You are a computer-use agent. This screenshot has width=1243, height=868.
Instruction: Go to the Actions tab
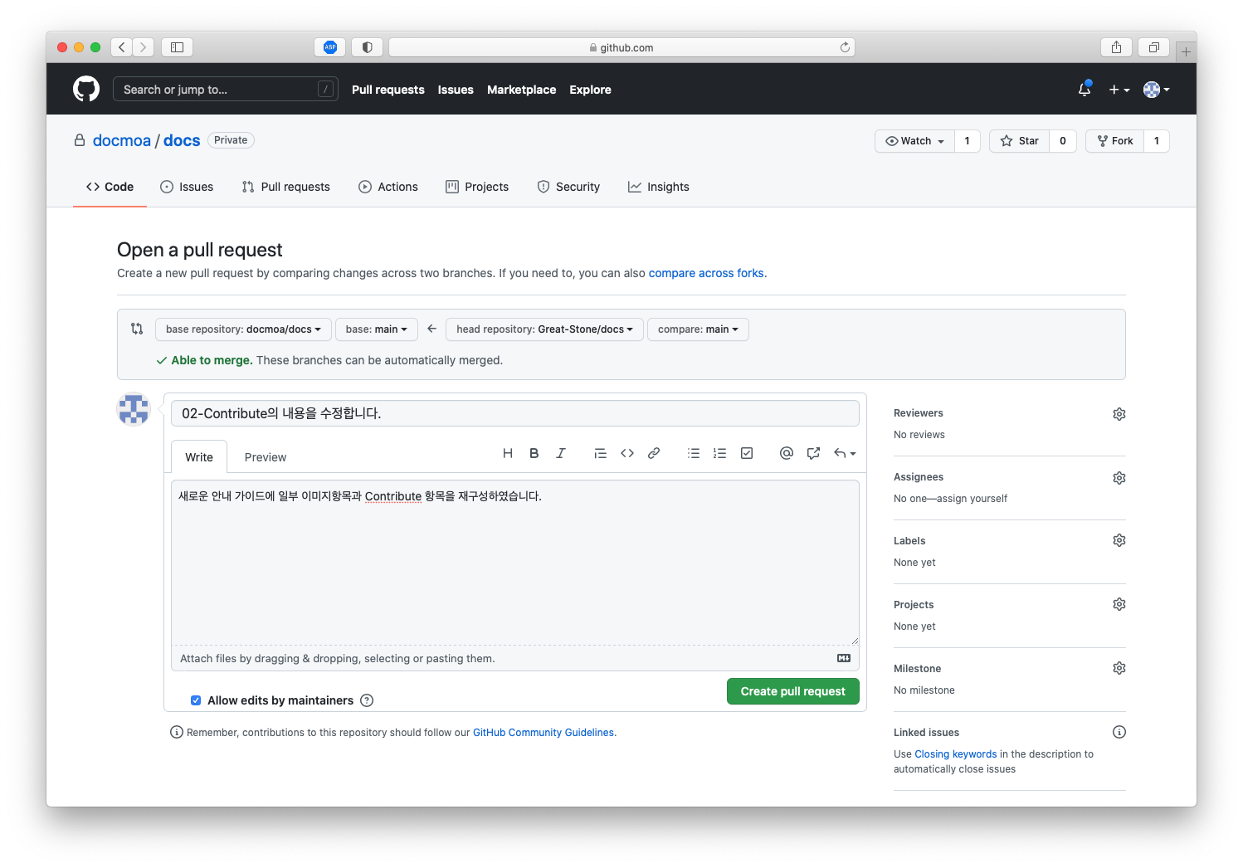[388, 187]
